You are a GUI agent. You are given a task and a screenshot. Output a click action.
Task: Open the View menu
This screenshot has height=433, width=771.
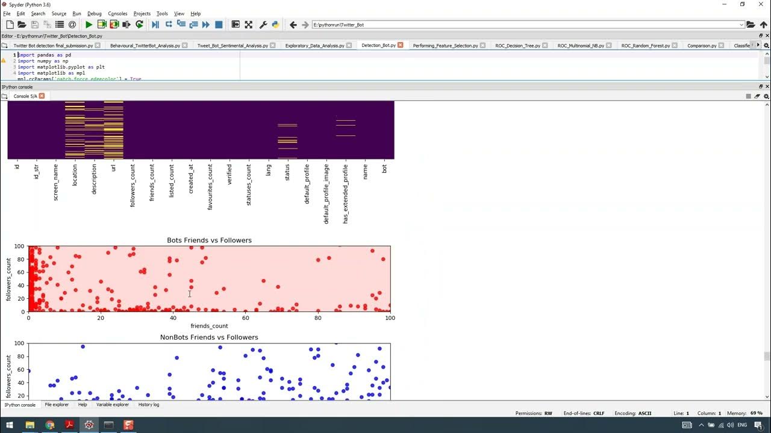click(179, 13)
